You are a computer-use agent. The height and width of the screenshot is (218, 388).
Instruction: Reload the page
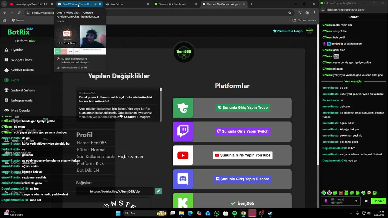tap(19, 13)
